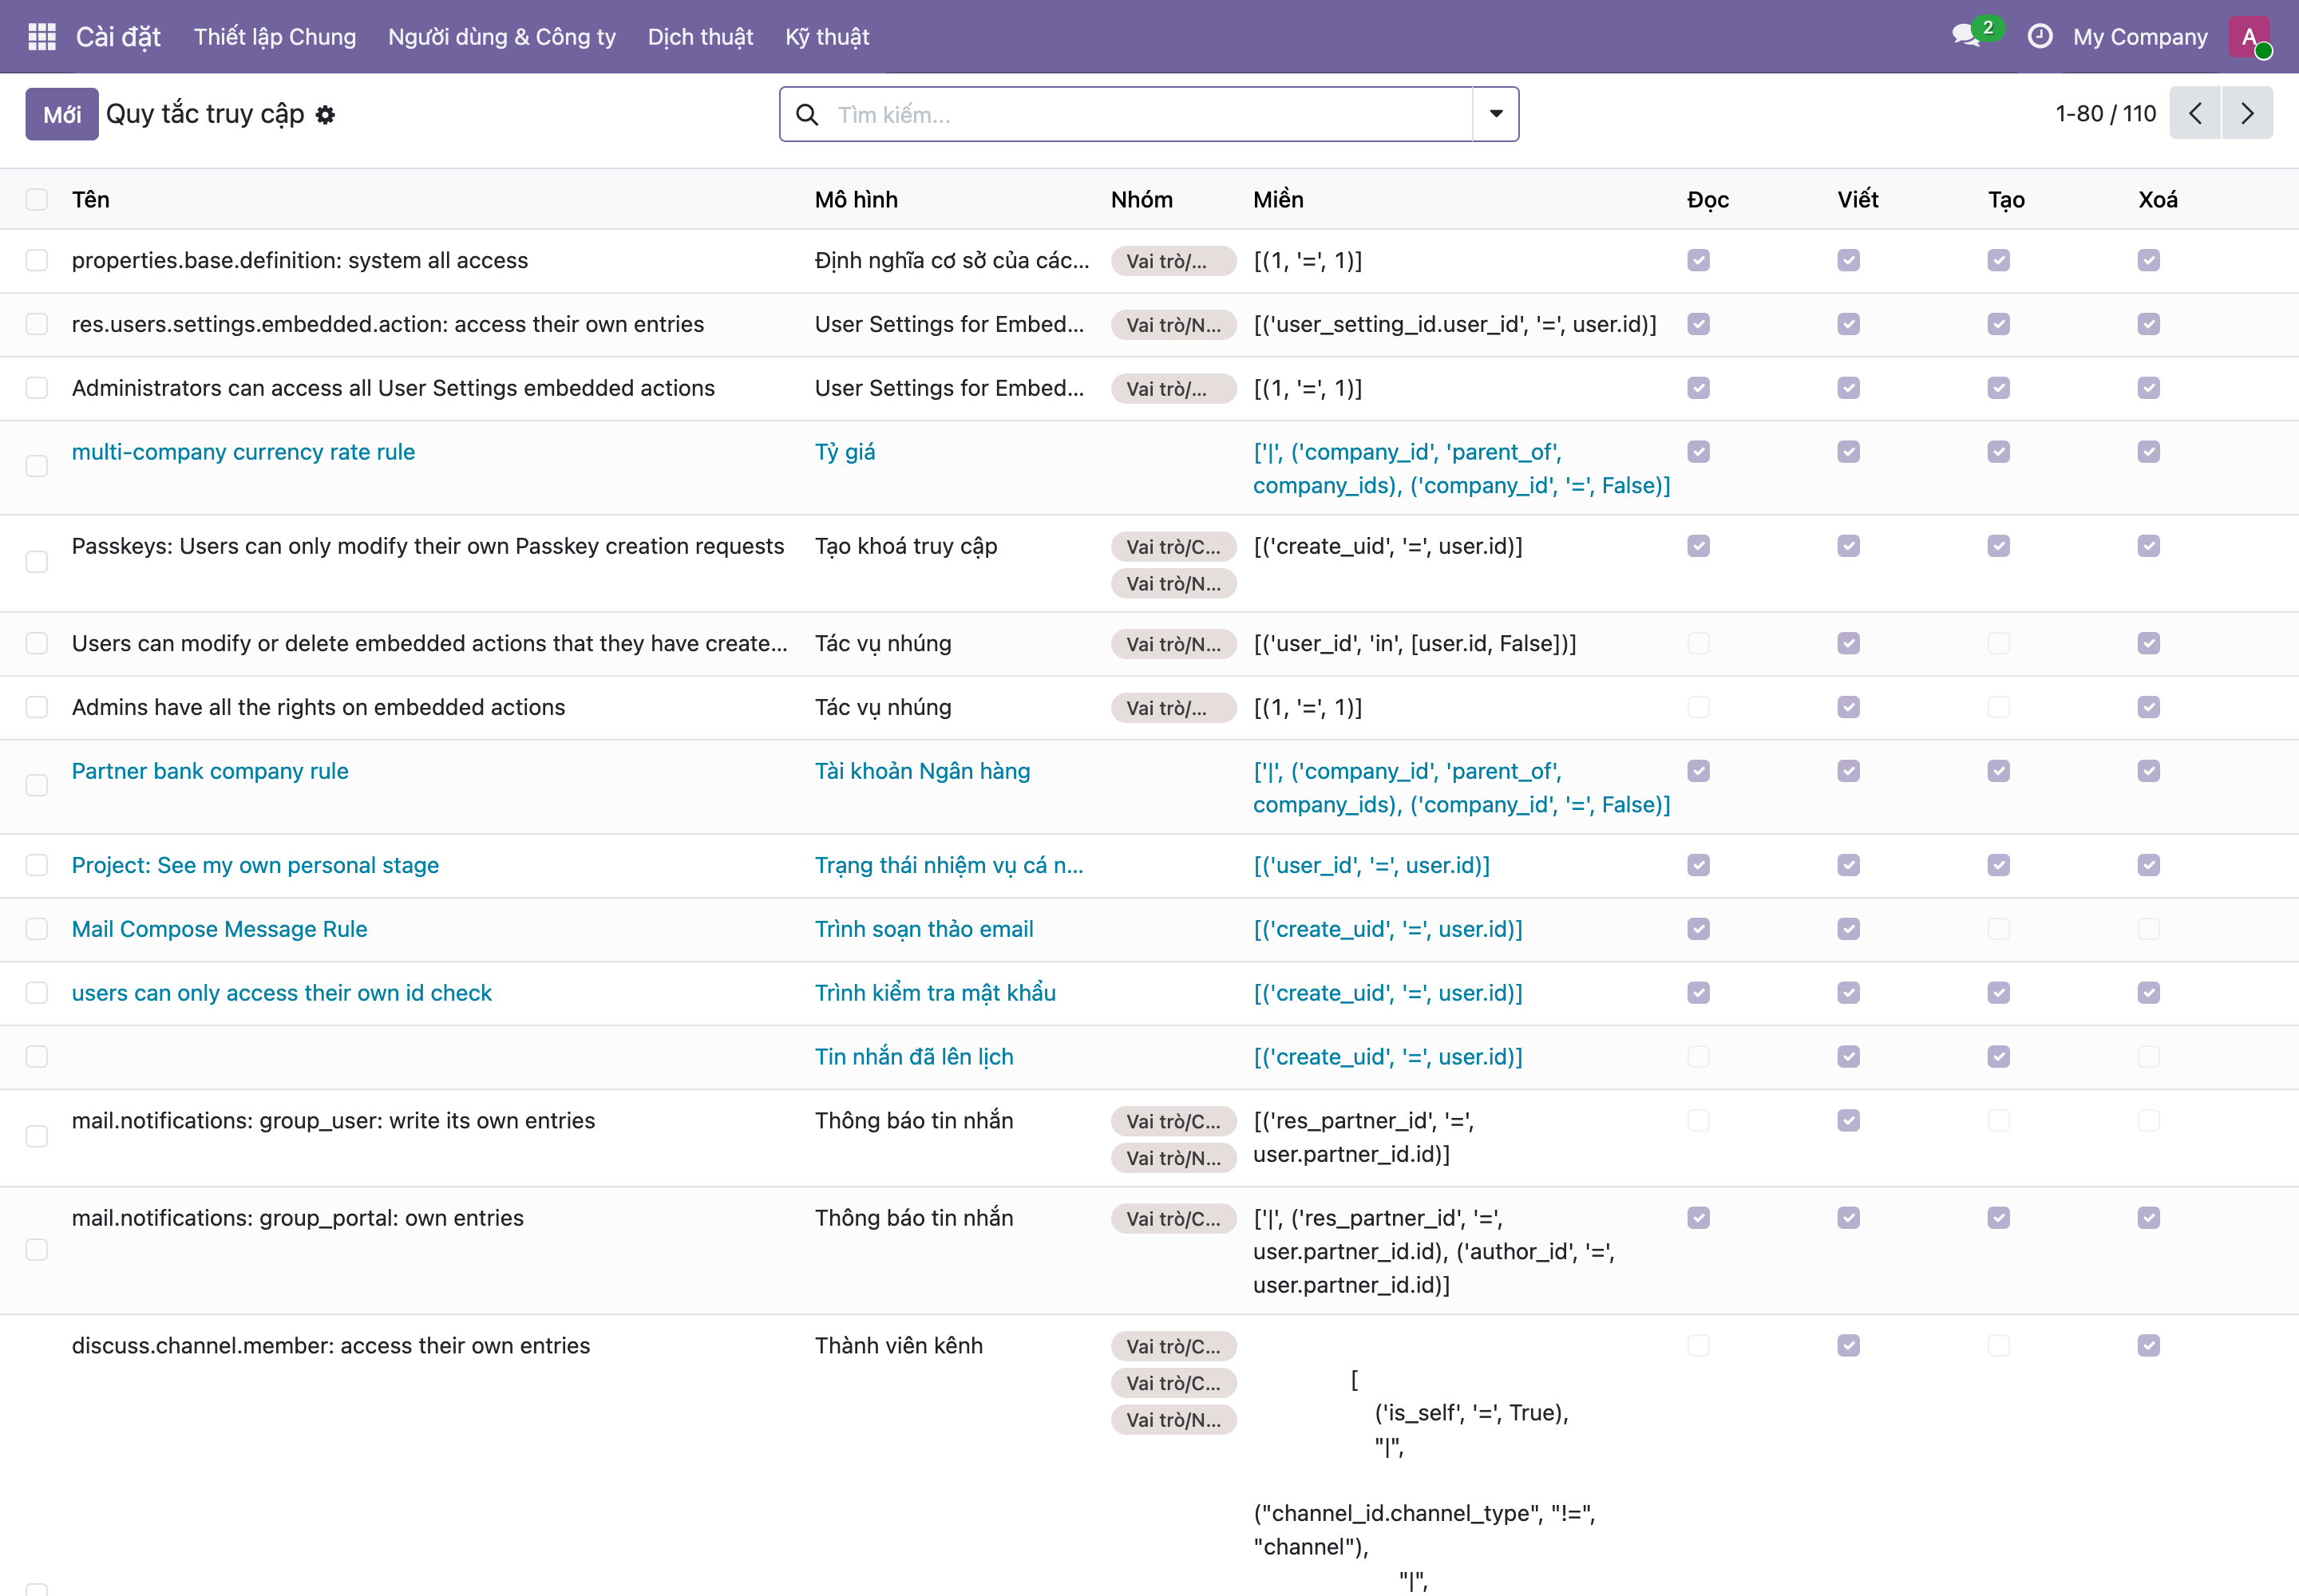Open Project: See my own personal stage

[255, 865]
